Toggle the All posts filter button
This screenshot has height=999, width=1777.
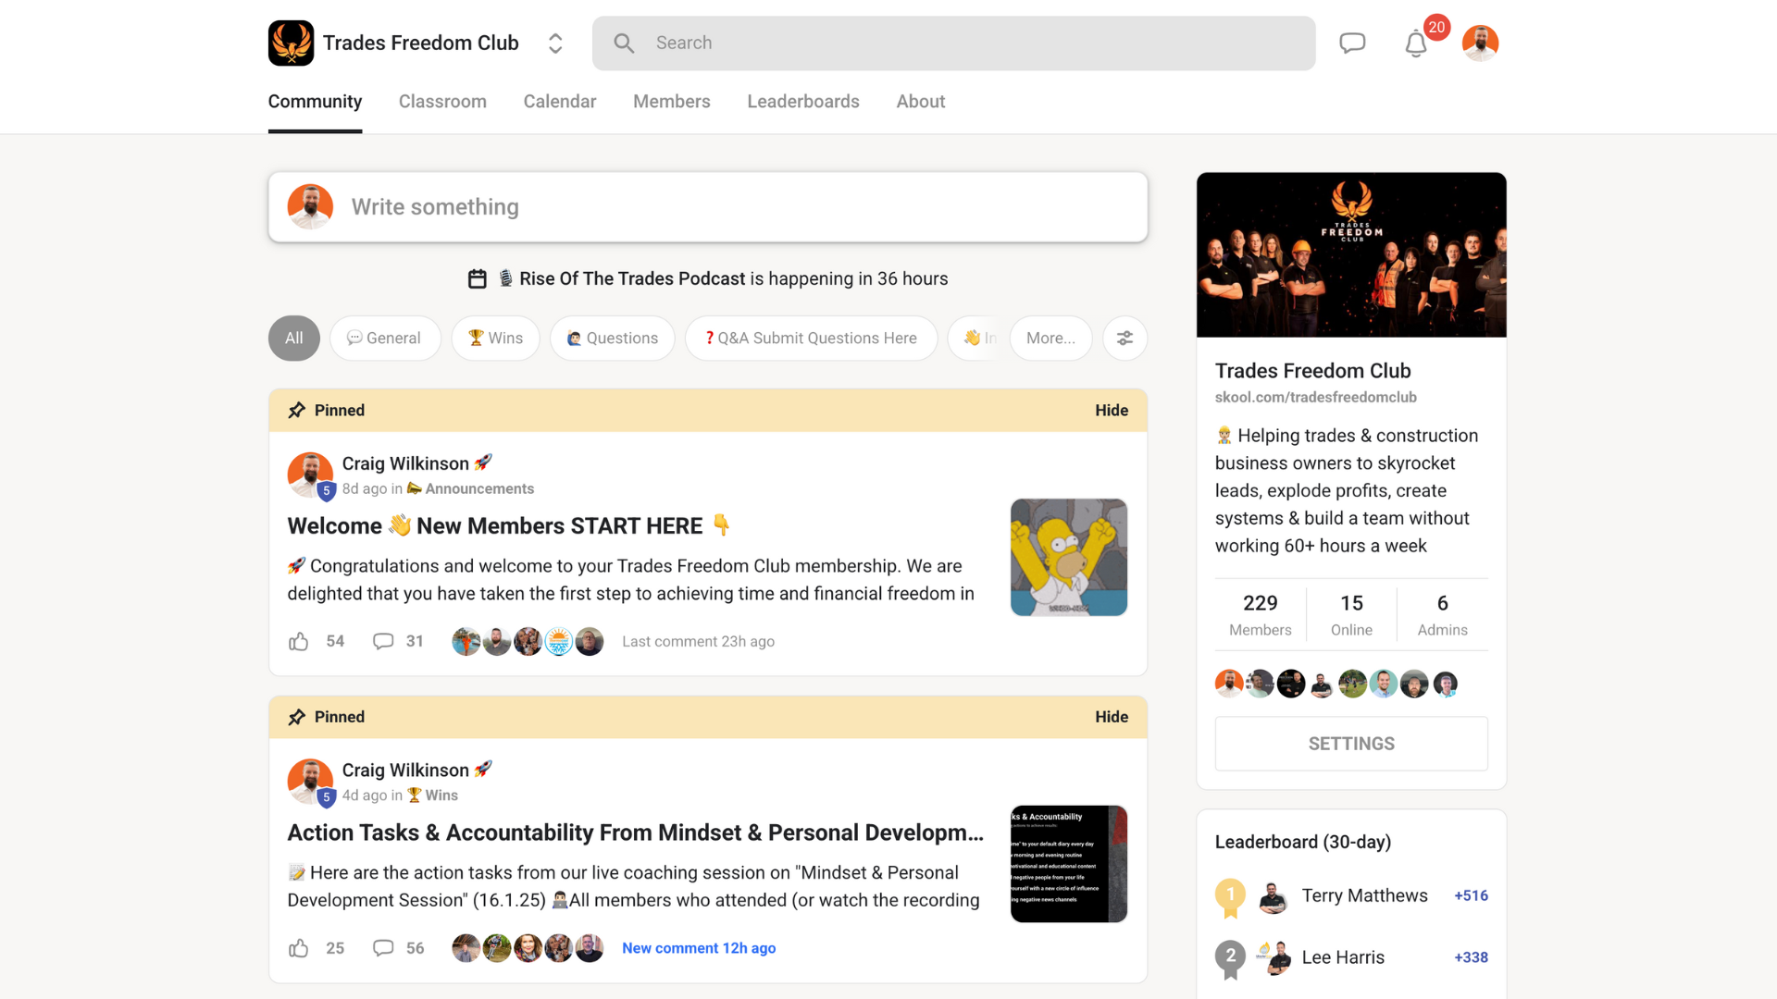tap(292, 338)
